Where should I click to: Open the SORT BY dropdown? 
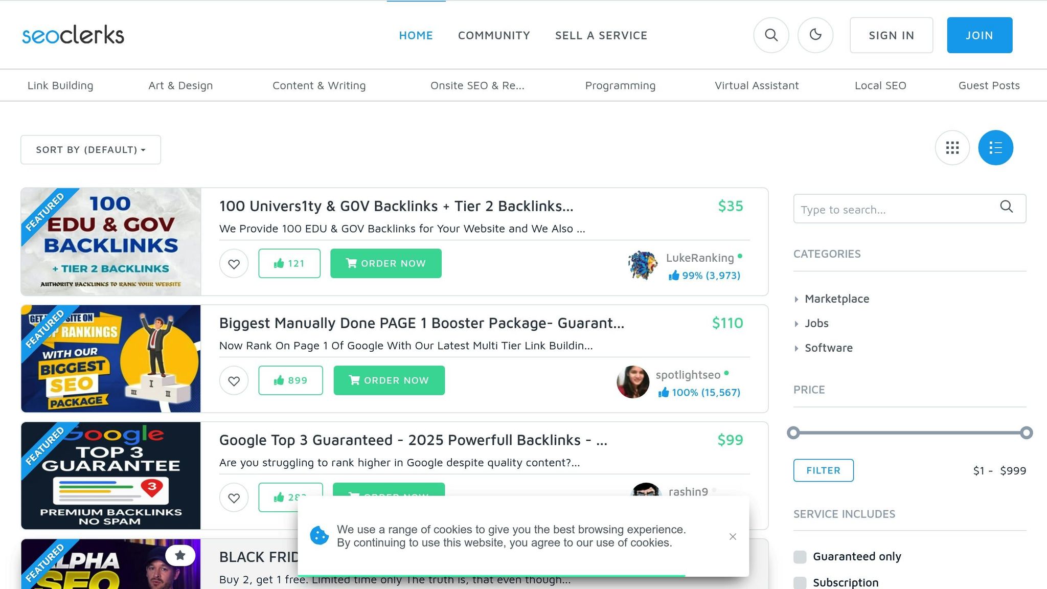click(90, 149)
